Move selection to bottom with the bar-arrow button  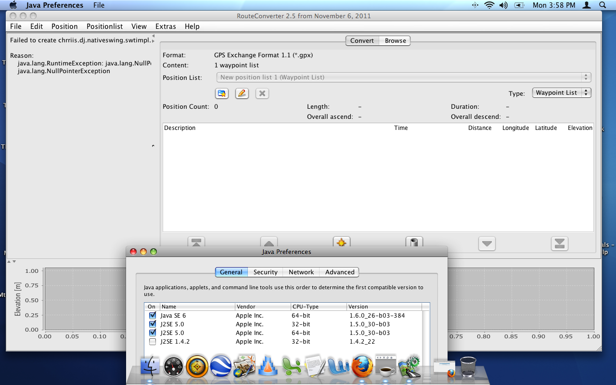[560, 244]
